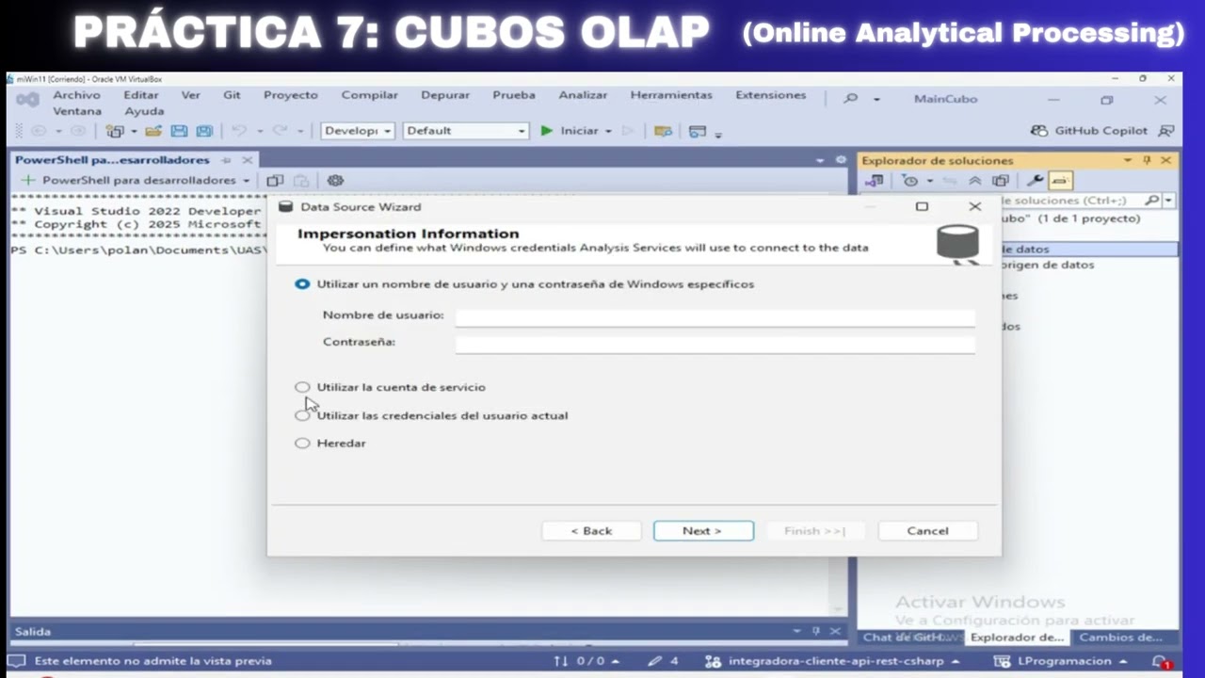
Task: Click the open file folder icon
Action: coord(153,131)
